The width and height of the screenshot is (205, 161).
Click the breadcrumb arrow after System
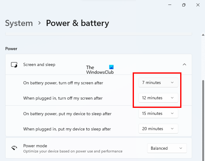tap(39, 23)
